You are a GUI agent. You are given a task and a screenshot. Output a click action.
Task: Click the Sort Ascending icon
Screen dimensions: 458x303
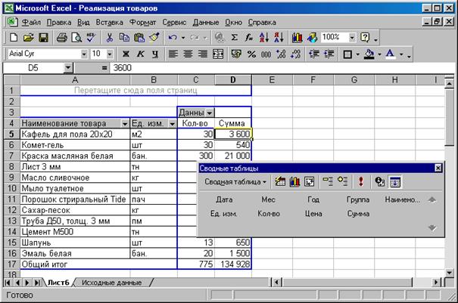tap(262, 37)
